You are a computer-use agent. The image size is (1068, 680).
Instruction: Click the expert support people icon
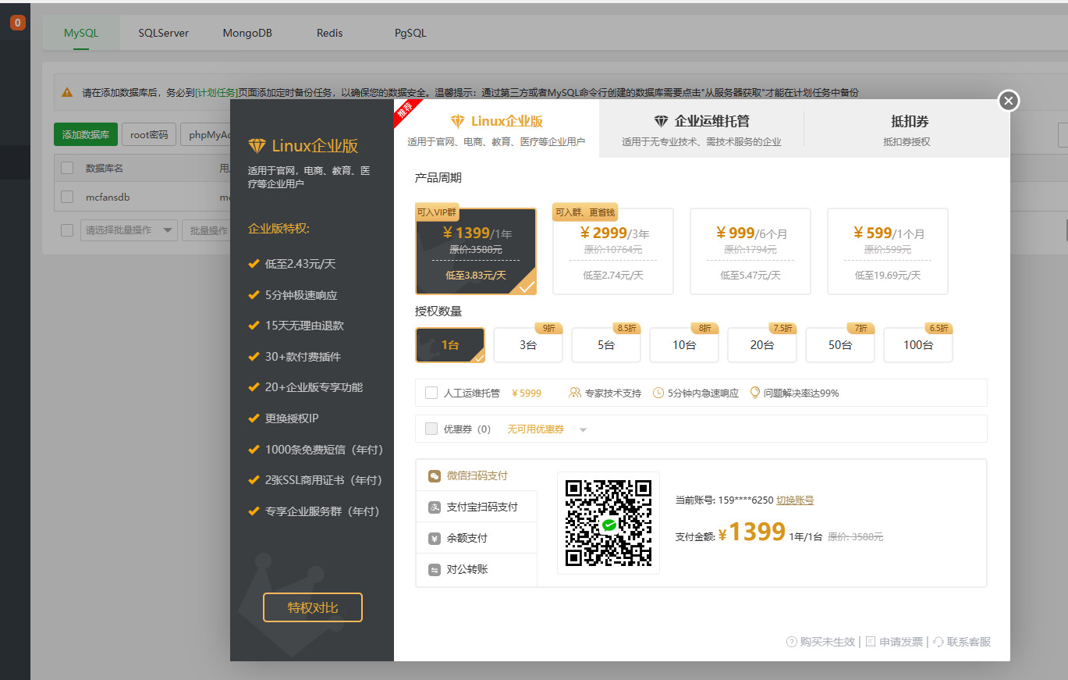pos(575,393)
